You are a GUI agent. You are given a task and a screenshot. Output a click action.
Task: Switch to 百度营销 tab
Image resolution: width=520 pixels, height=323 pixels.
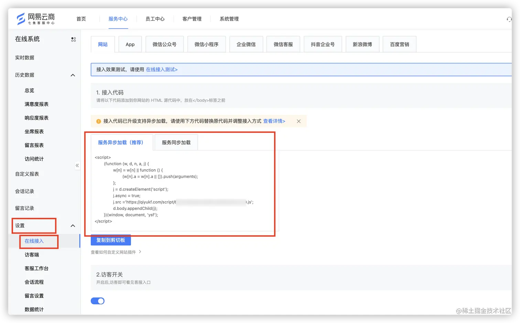click(x=399, y=44)
